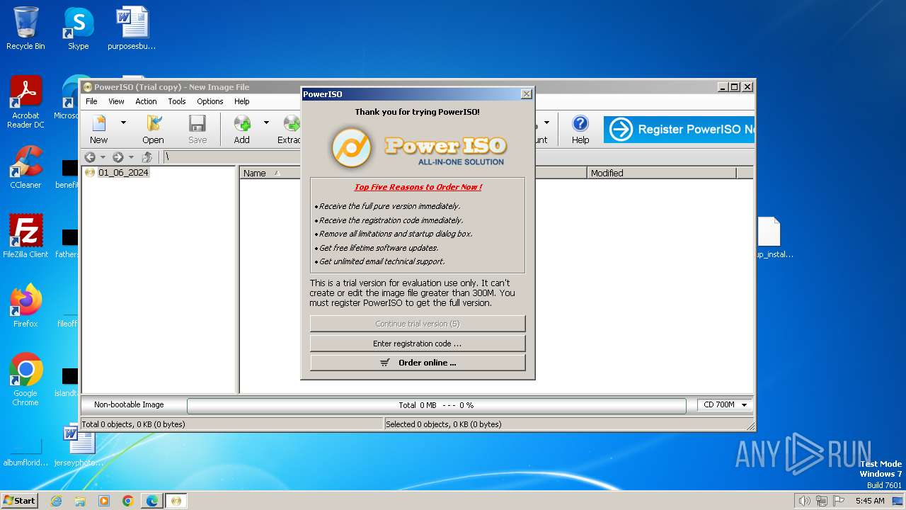Click Enter registration code button

coord(418,344)
